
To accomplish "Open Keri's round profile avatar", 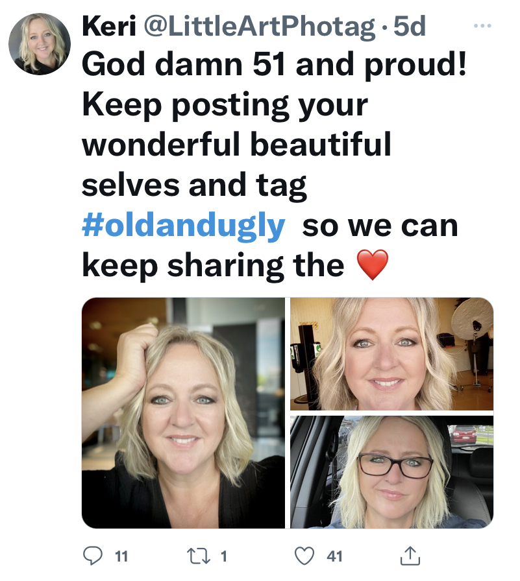I will [40, 44].
